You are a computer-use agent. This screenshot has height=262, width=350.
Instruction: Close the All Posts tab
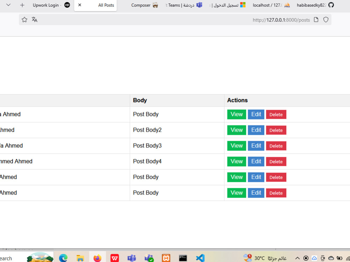click(x=80, y=5)
